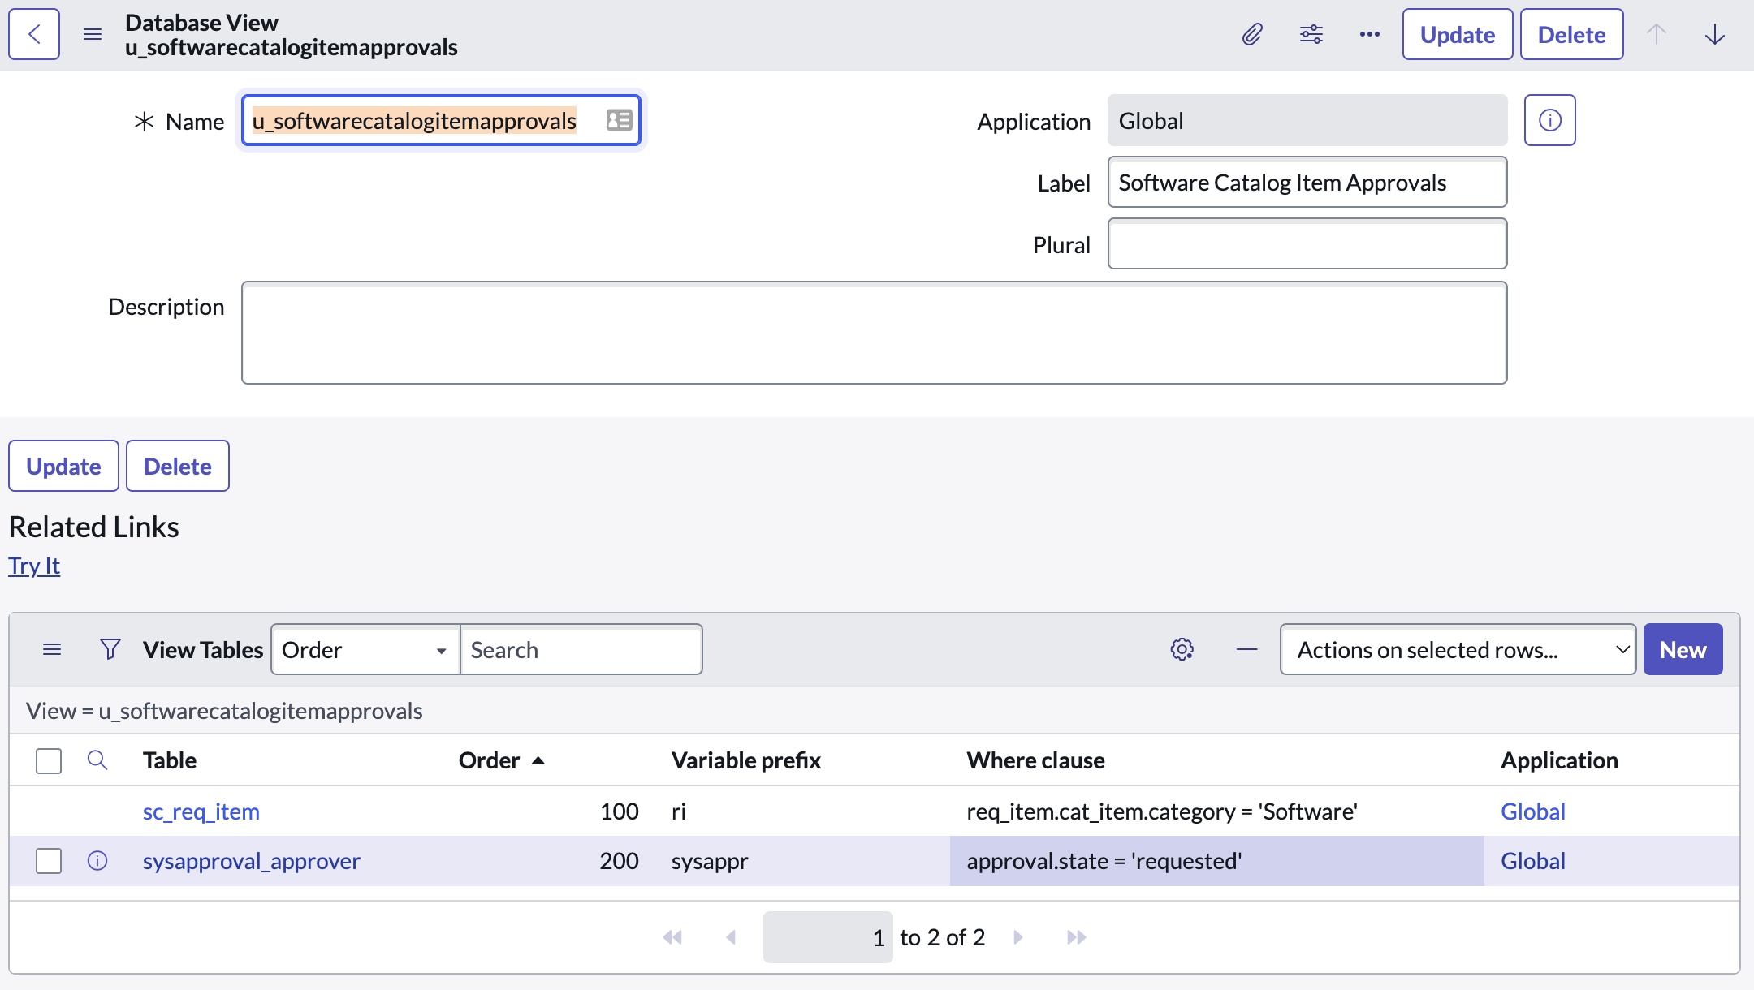
Task: Open the form personalization sliders icon
Action: click(1311, 34)
